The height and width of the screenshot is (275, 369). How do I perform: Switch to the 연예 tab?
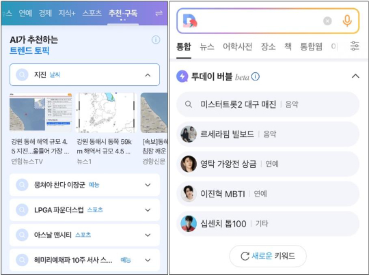click(x=25, y=13)
